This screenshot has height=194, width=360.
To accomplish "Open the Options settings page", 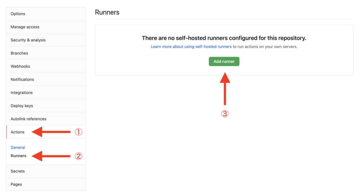I will click(x=18, y=14).
